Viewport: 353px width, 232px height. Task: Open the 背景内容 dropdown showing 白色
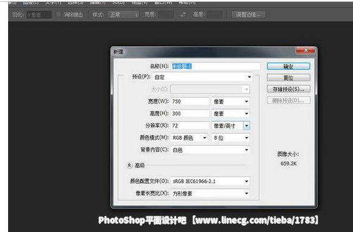(210, 150)
